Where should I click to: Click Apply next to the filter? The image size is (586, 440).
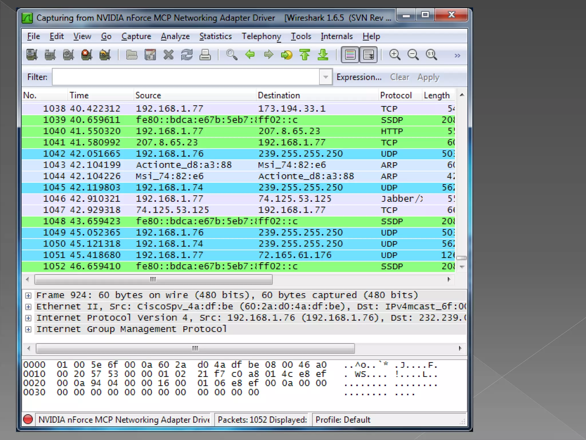(428, 77)
